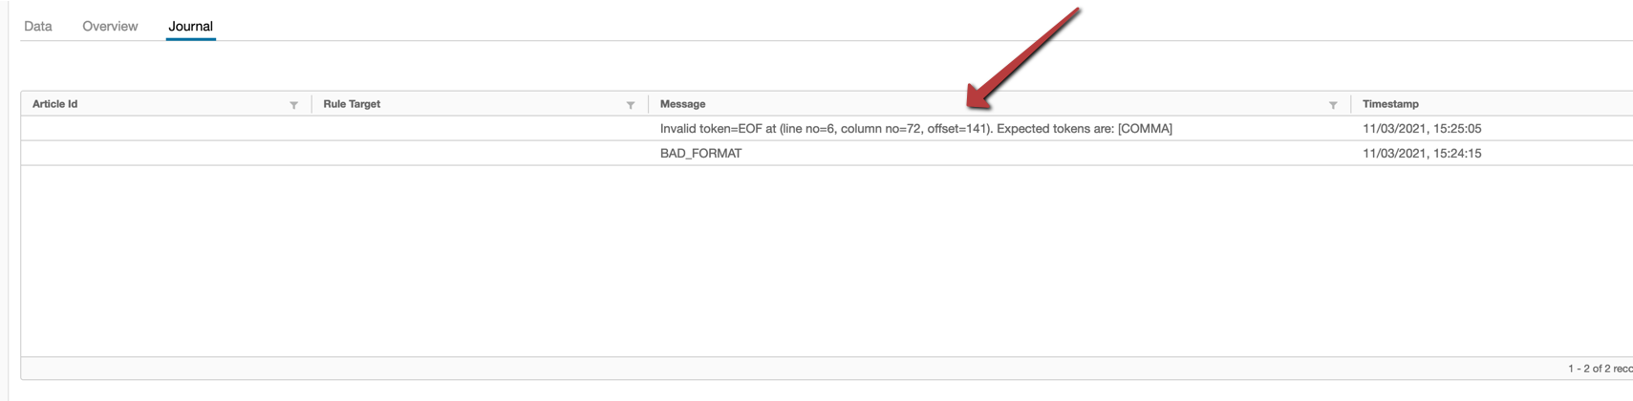
Task: Open the Rule Target column filter
Action: (631, 105)
